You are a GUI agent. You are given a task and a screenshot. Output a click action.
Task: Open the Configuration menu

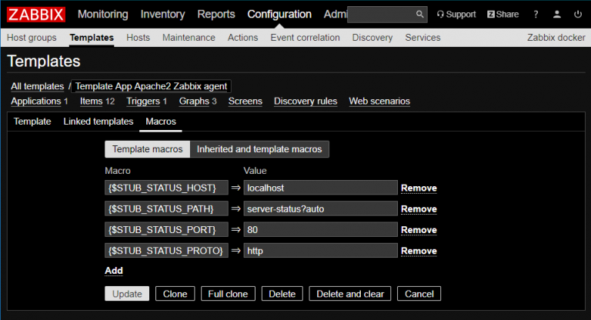point(279,15)
